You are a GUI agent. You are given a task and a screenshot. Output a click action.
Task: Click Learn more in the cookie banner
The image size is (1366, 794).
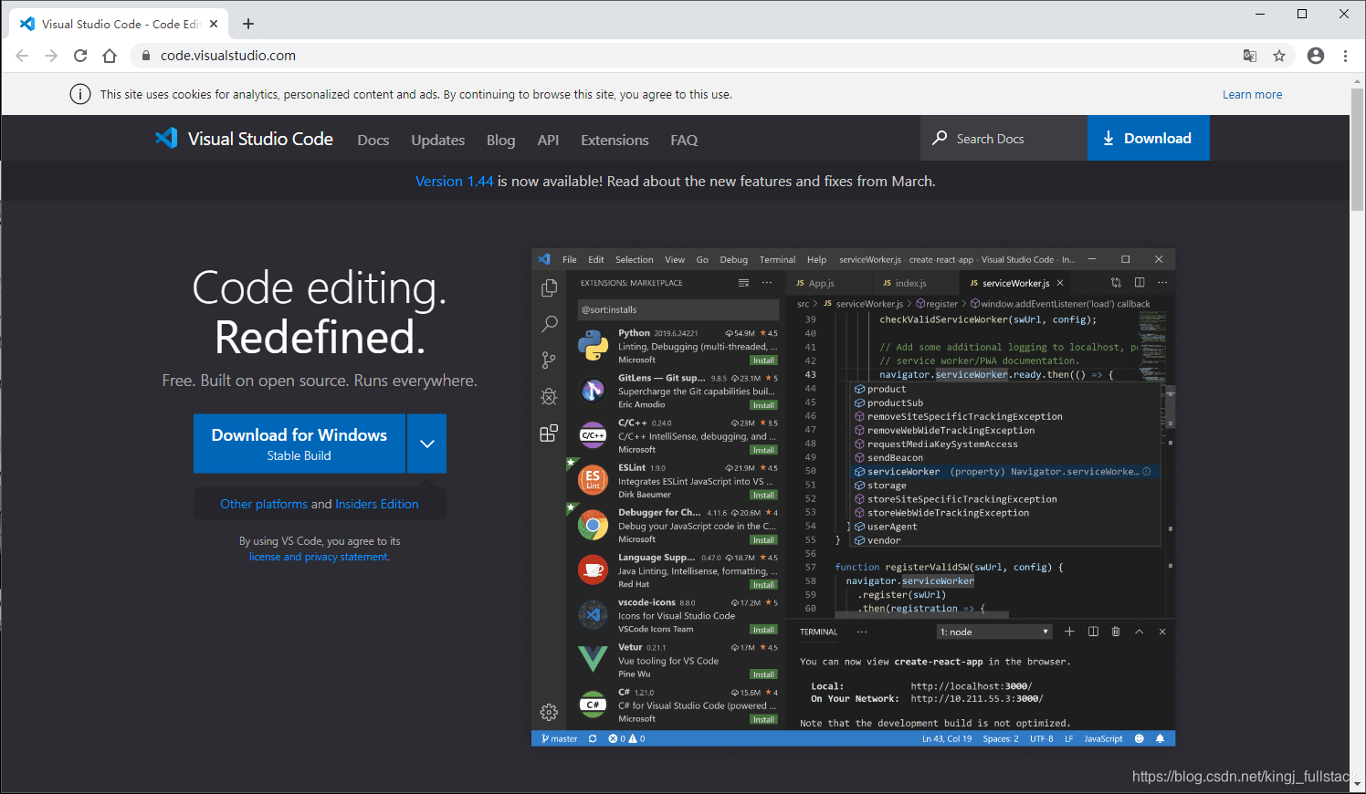1252,94
